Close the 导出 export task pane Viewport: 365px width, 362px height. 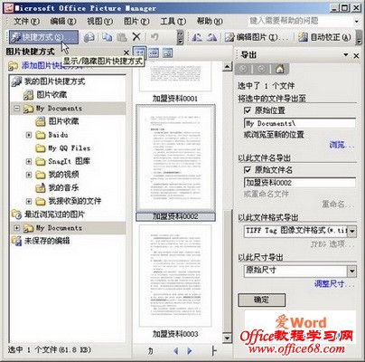pos(356,55)
